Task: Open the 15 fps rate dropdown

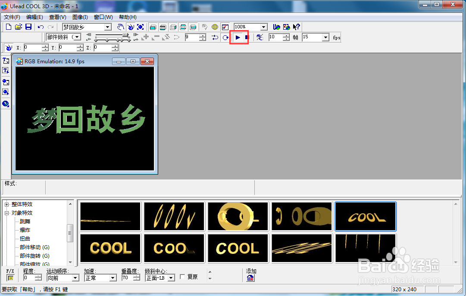Action: [x=326, y=37]
